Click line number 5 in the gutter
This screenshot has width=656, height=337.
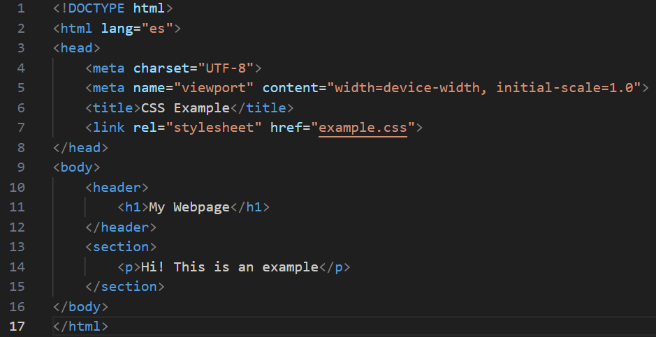21,88
